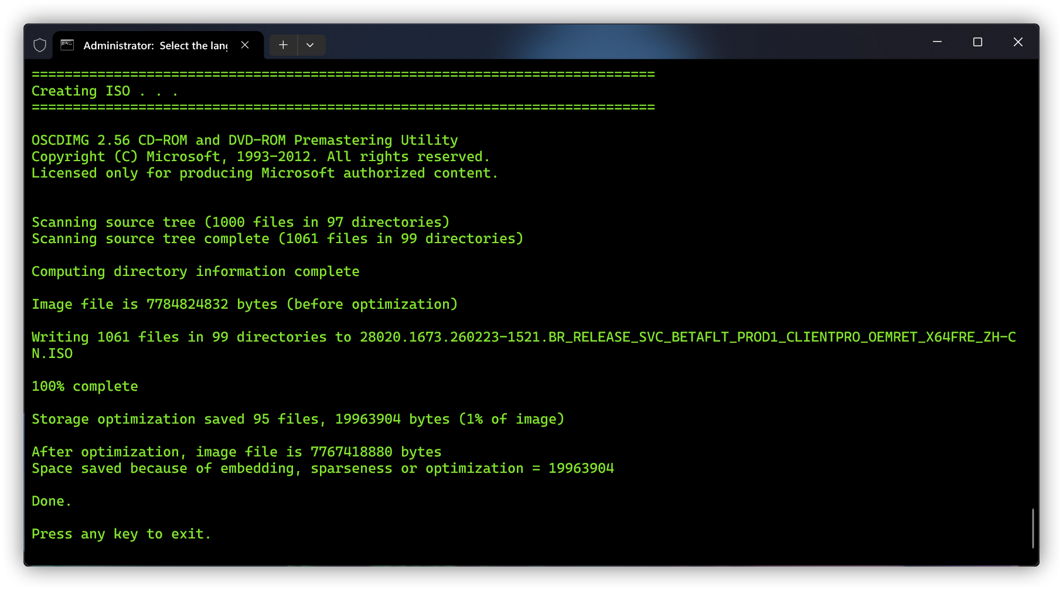The image size is (1063, 590).
Task: Click the OSCDIMG 2.56 utility title line
Action: tap(244, 140)
